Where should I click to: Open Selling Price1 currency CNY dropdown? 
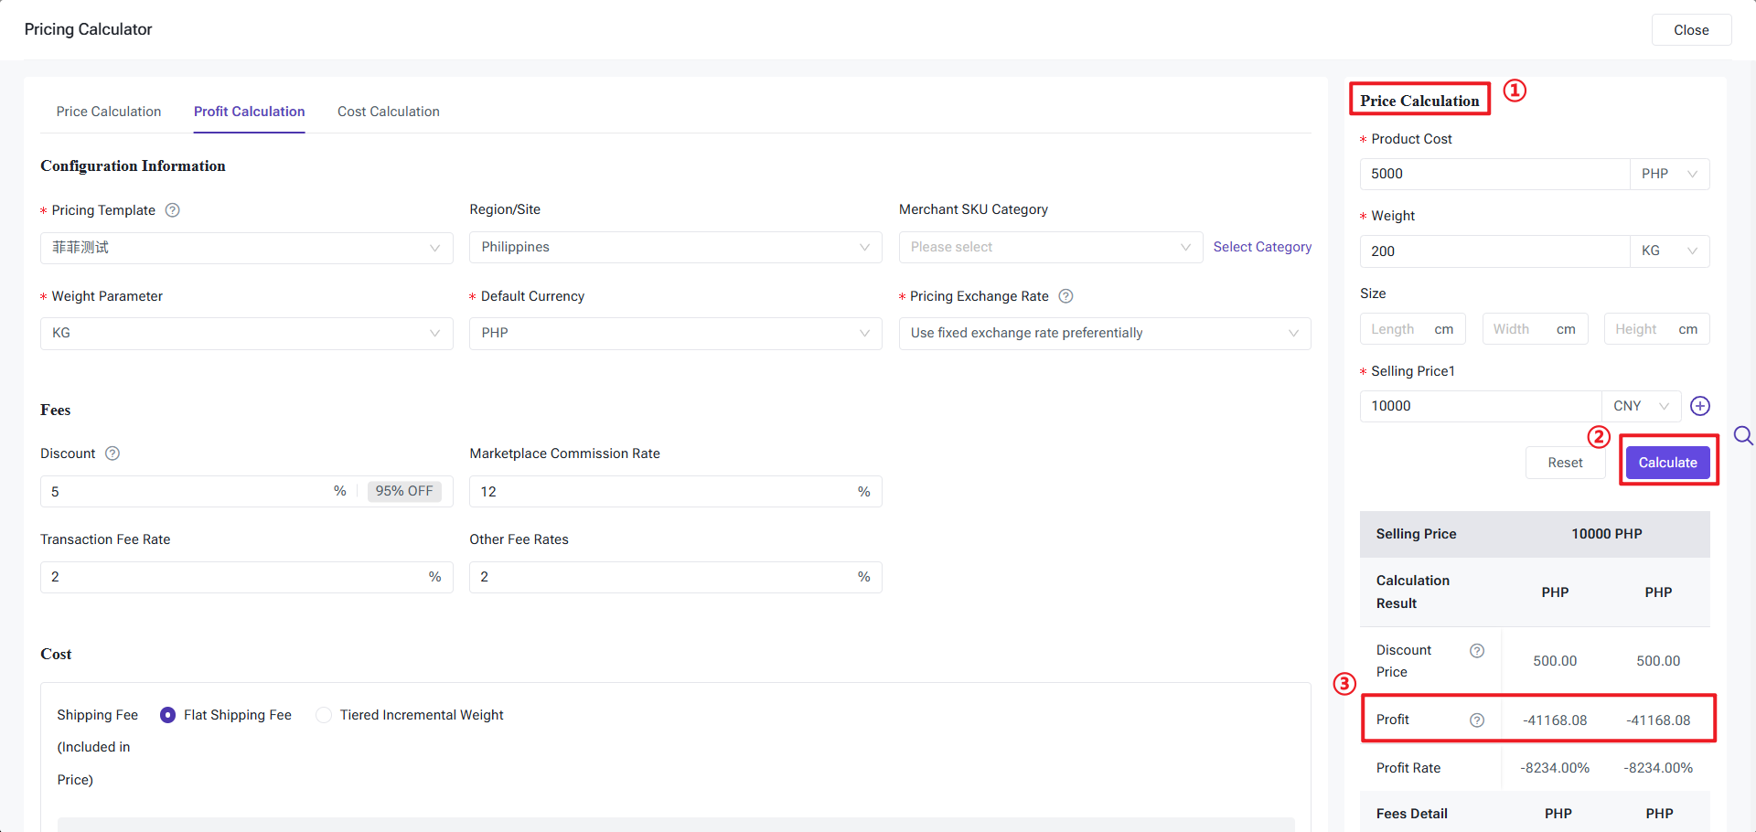(1641, 406)
